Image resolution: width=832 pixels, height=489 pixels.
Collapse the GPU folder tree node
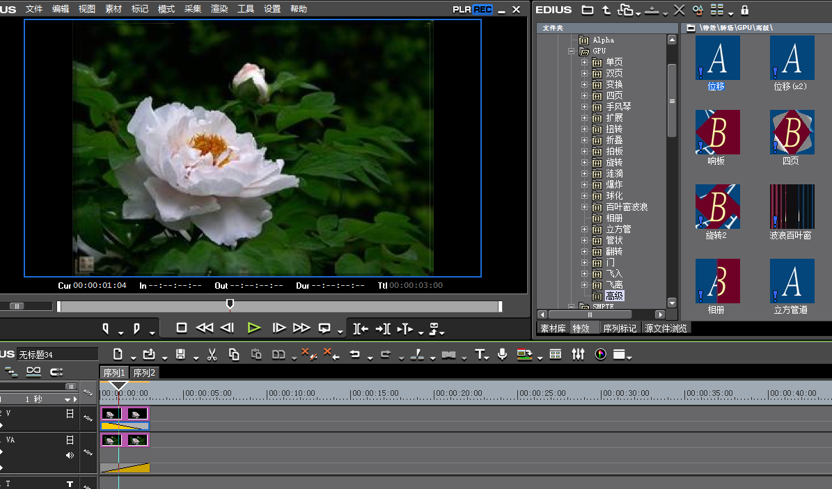click(572, 51)
